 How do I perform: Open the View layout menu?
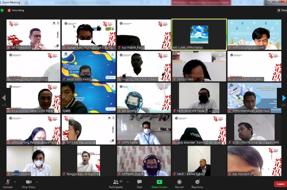pyautogui.click(x=282, y=10)
